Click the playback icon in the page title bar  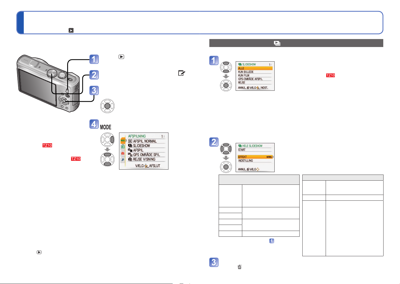(71, 31)
